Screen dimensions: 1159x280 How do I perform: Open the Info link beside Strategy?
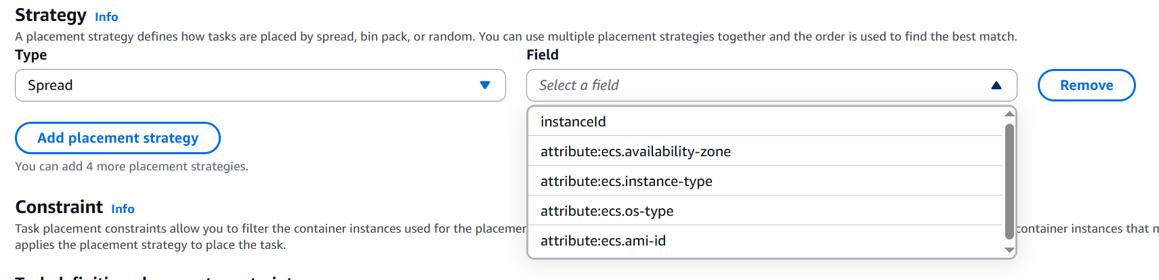tap(106, 17)
